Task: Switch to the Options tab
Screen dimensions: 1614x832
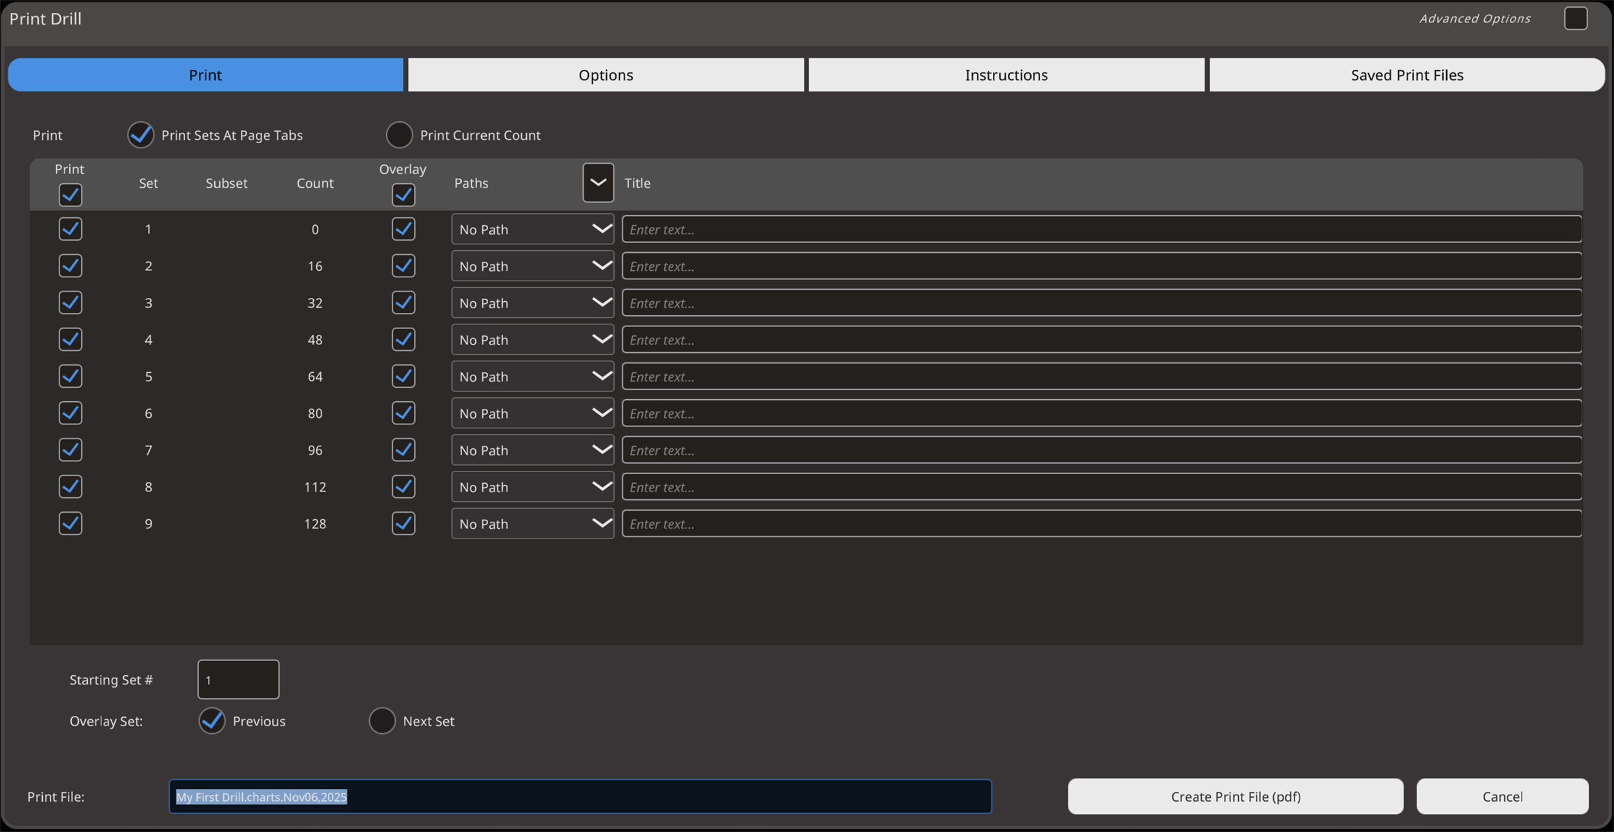Action: click(x=606, y=75)
